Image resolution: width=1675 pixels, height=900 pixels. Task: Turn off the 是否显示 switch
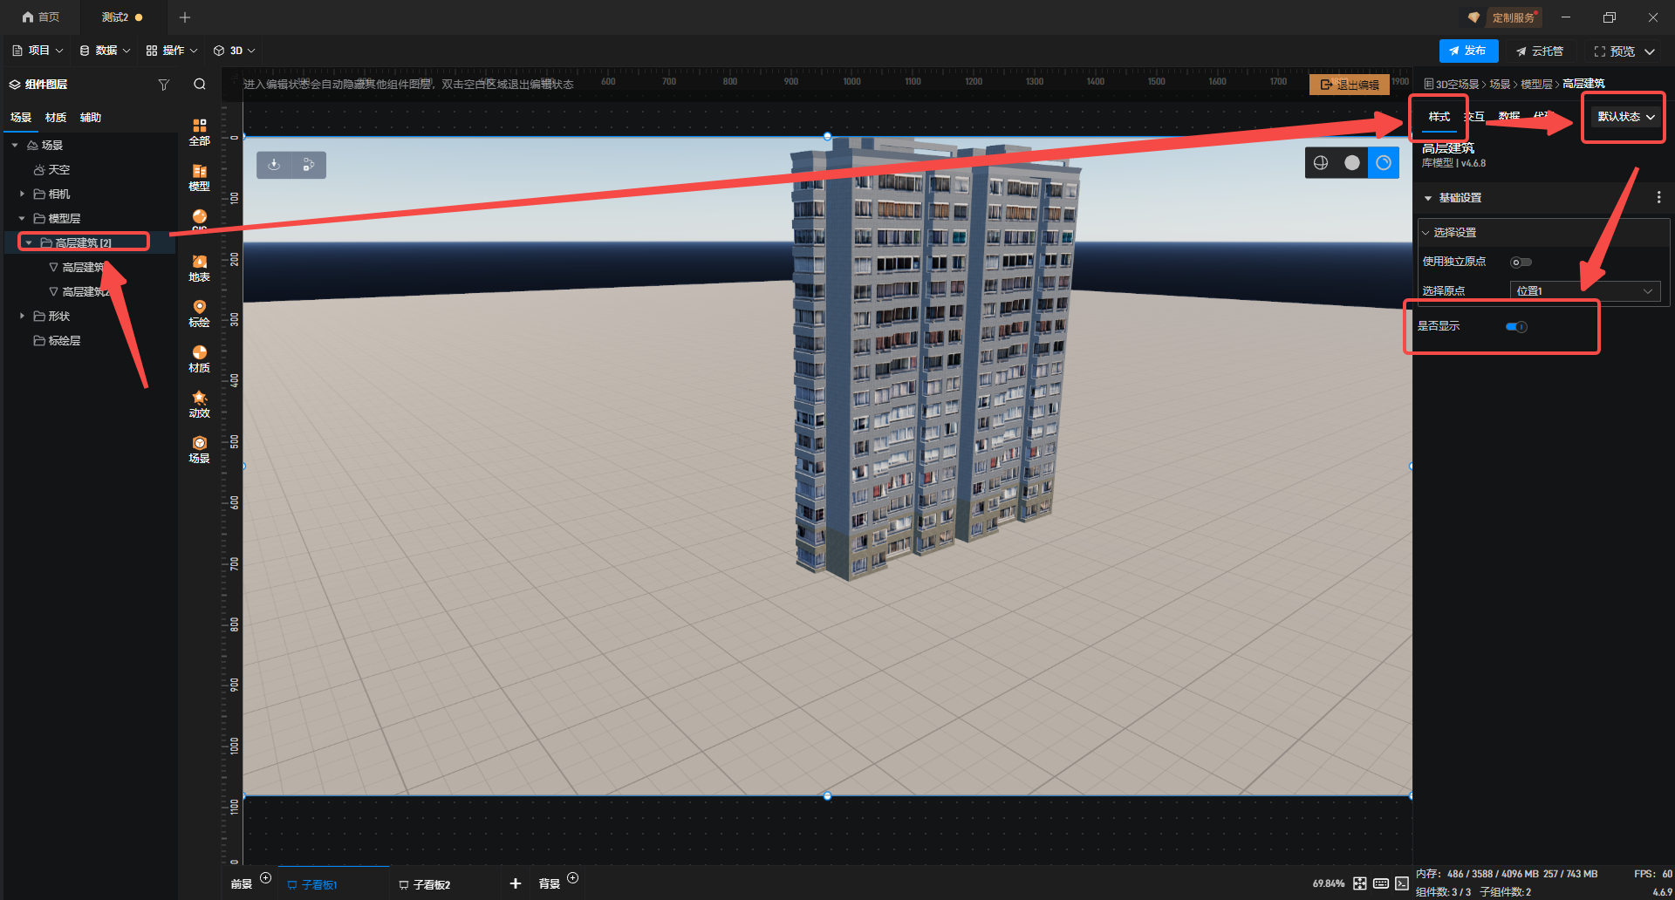[1516, 327]
